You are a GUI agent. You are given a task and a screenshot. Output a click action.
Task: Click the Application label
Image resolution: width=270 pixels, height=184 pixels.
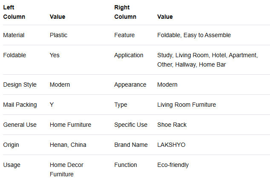[x=129, y=55]
